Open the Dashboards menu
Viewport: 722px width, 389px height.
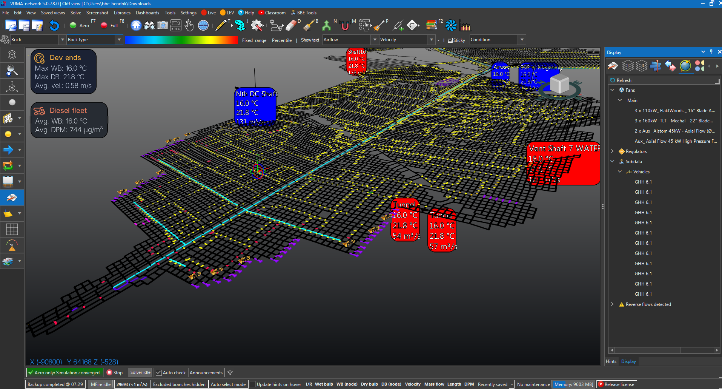147,13
